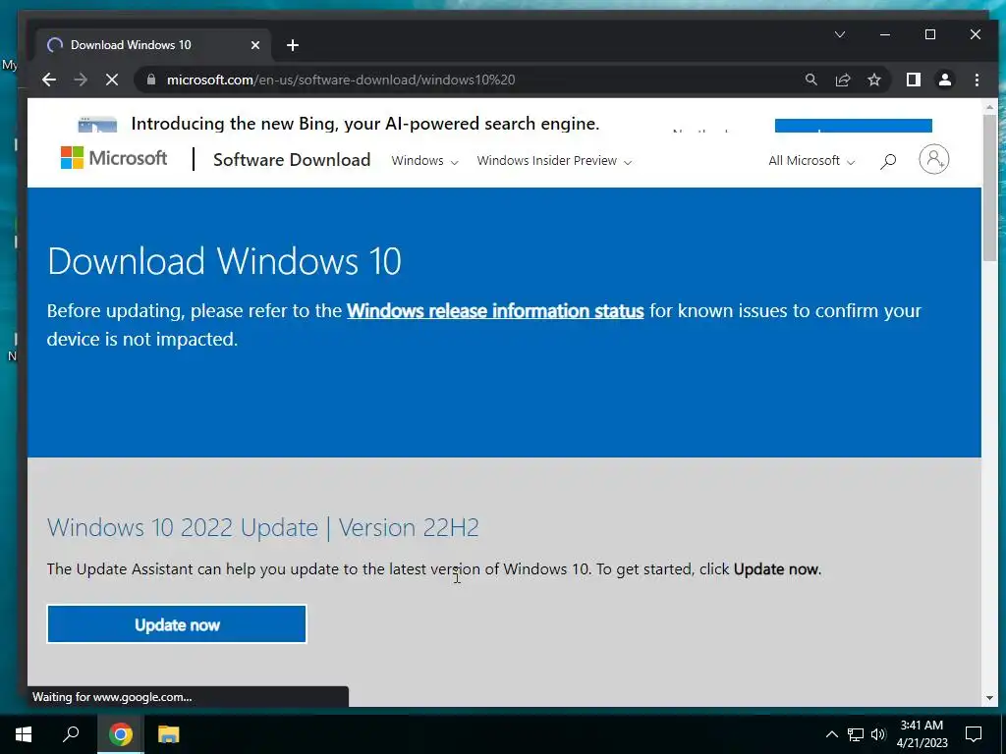Screen dimensions: 1006x754
Task: Open taskbar search magnifier
Action: 71,734
